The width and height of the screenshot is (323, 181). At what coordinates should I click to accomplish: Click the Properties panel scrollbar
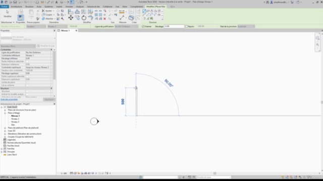[55, 66]
